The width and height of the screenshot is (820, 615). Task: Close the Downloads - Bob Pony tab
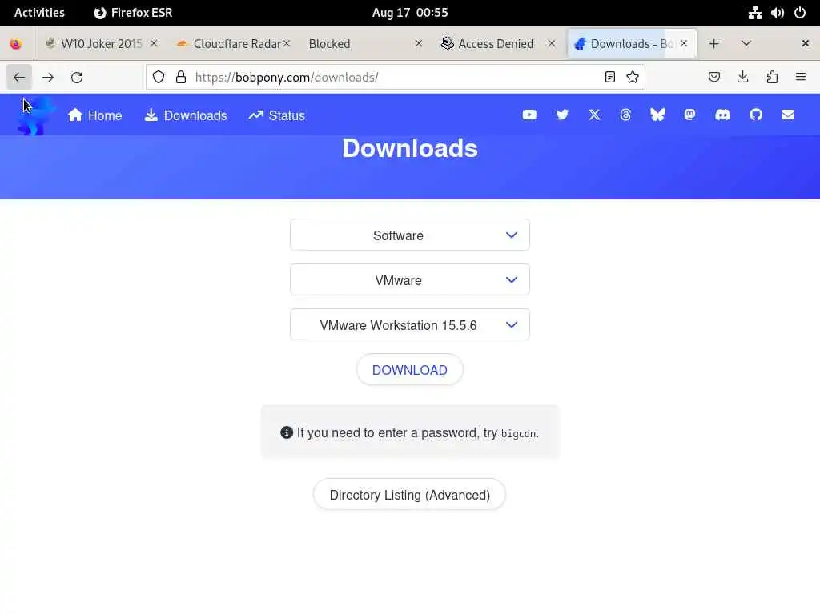click(684, 44)
